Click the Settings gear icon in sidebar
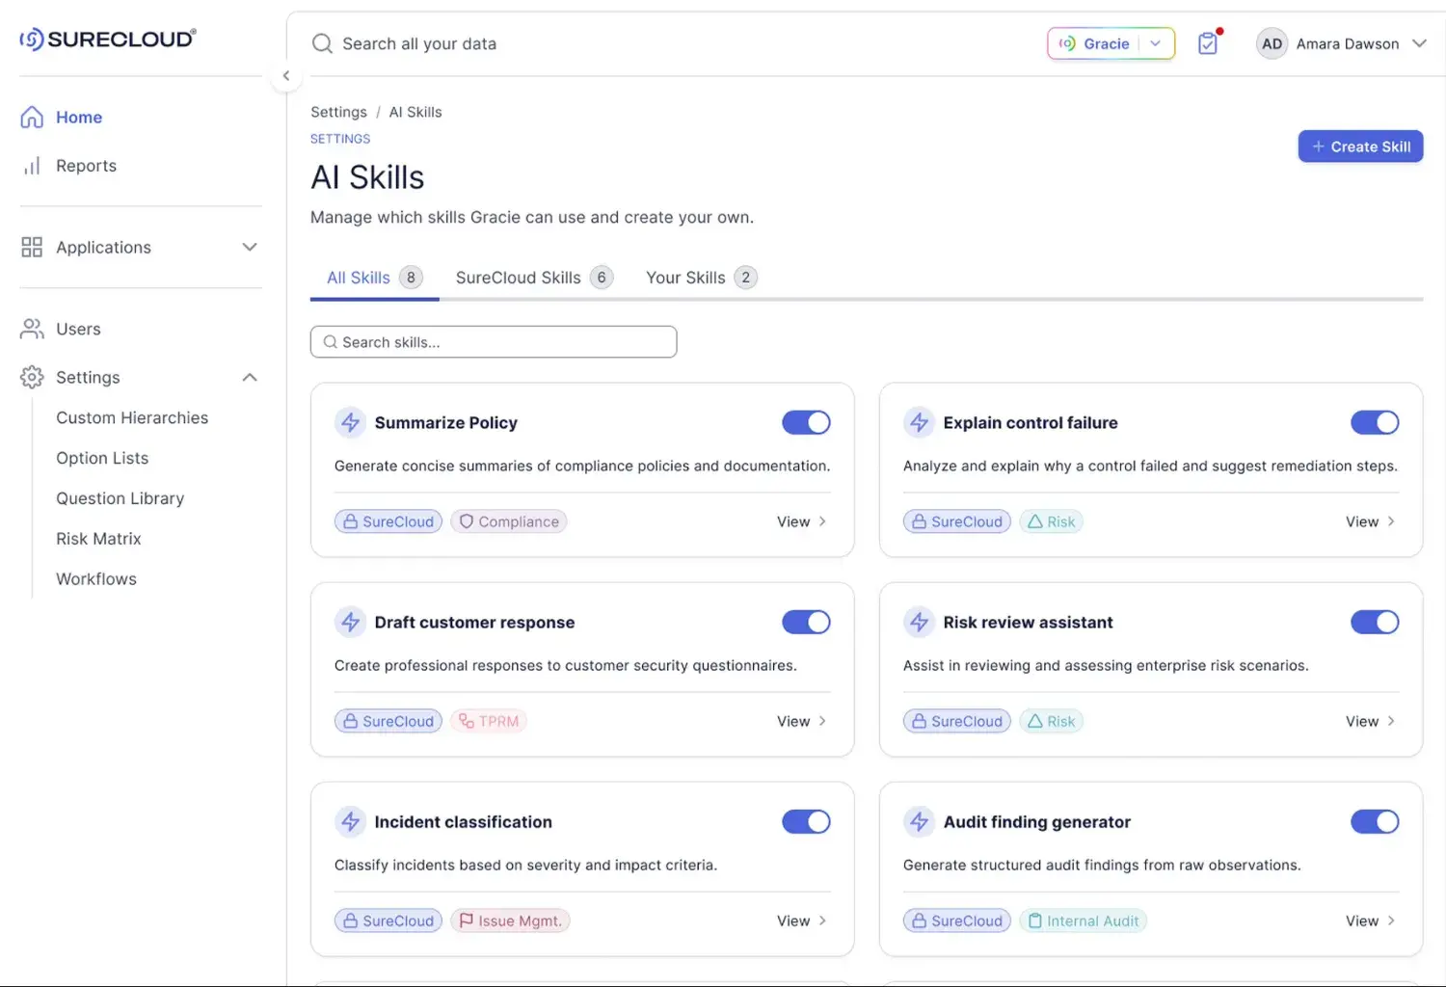Viewport: 1446px width, 987px height. coord(32,377)
